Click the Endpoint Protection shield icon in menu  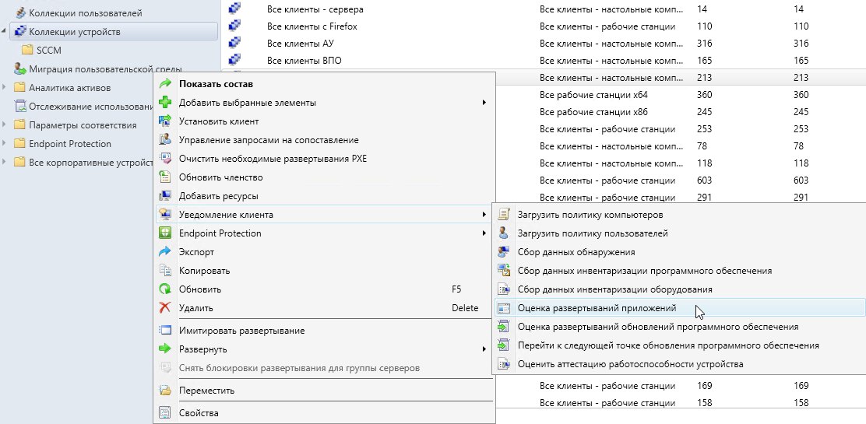[165, 233]
